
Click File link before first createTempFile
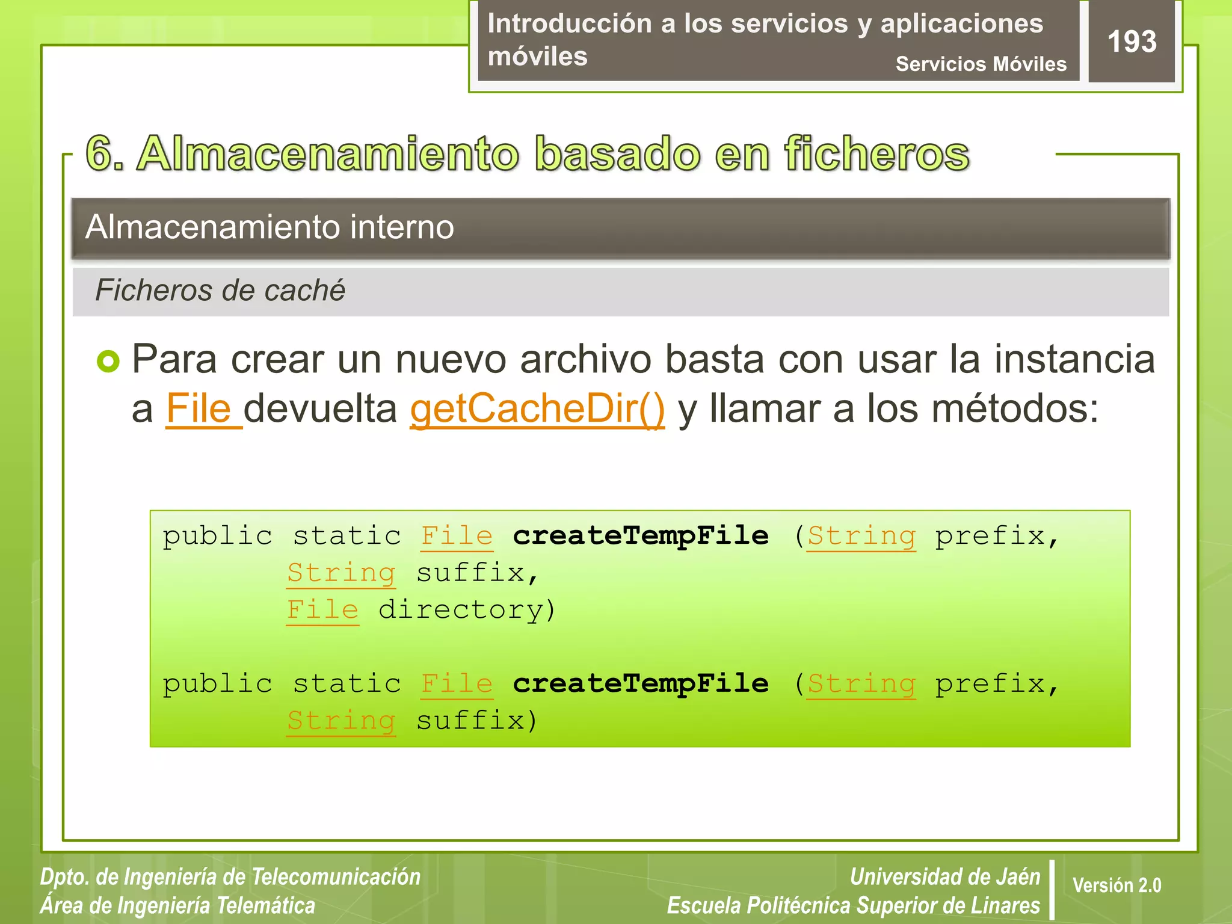click(457, 536)
